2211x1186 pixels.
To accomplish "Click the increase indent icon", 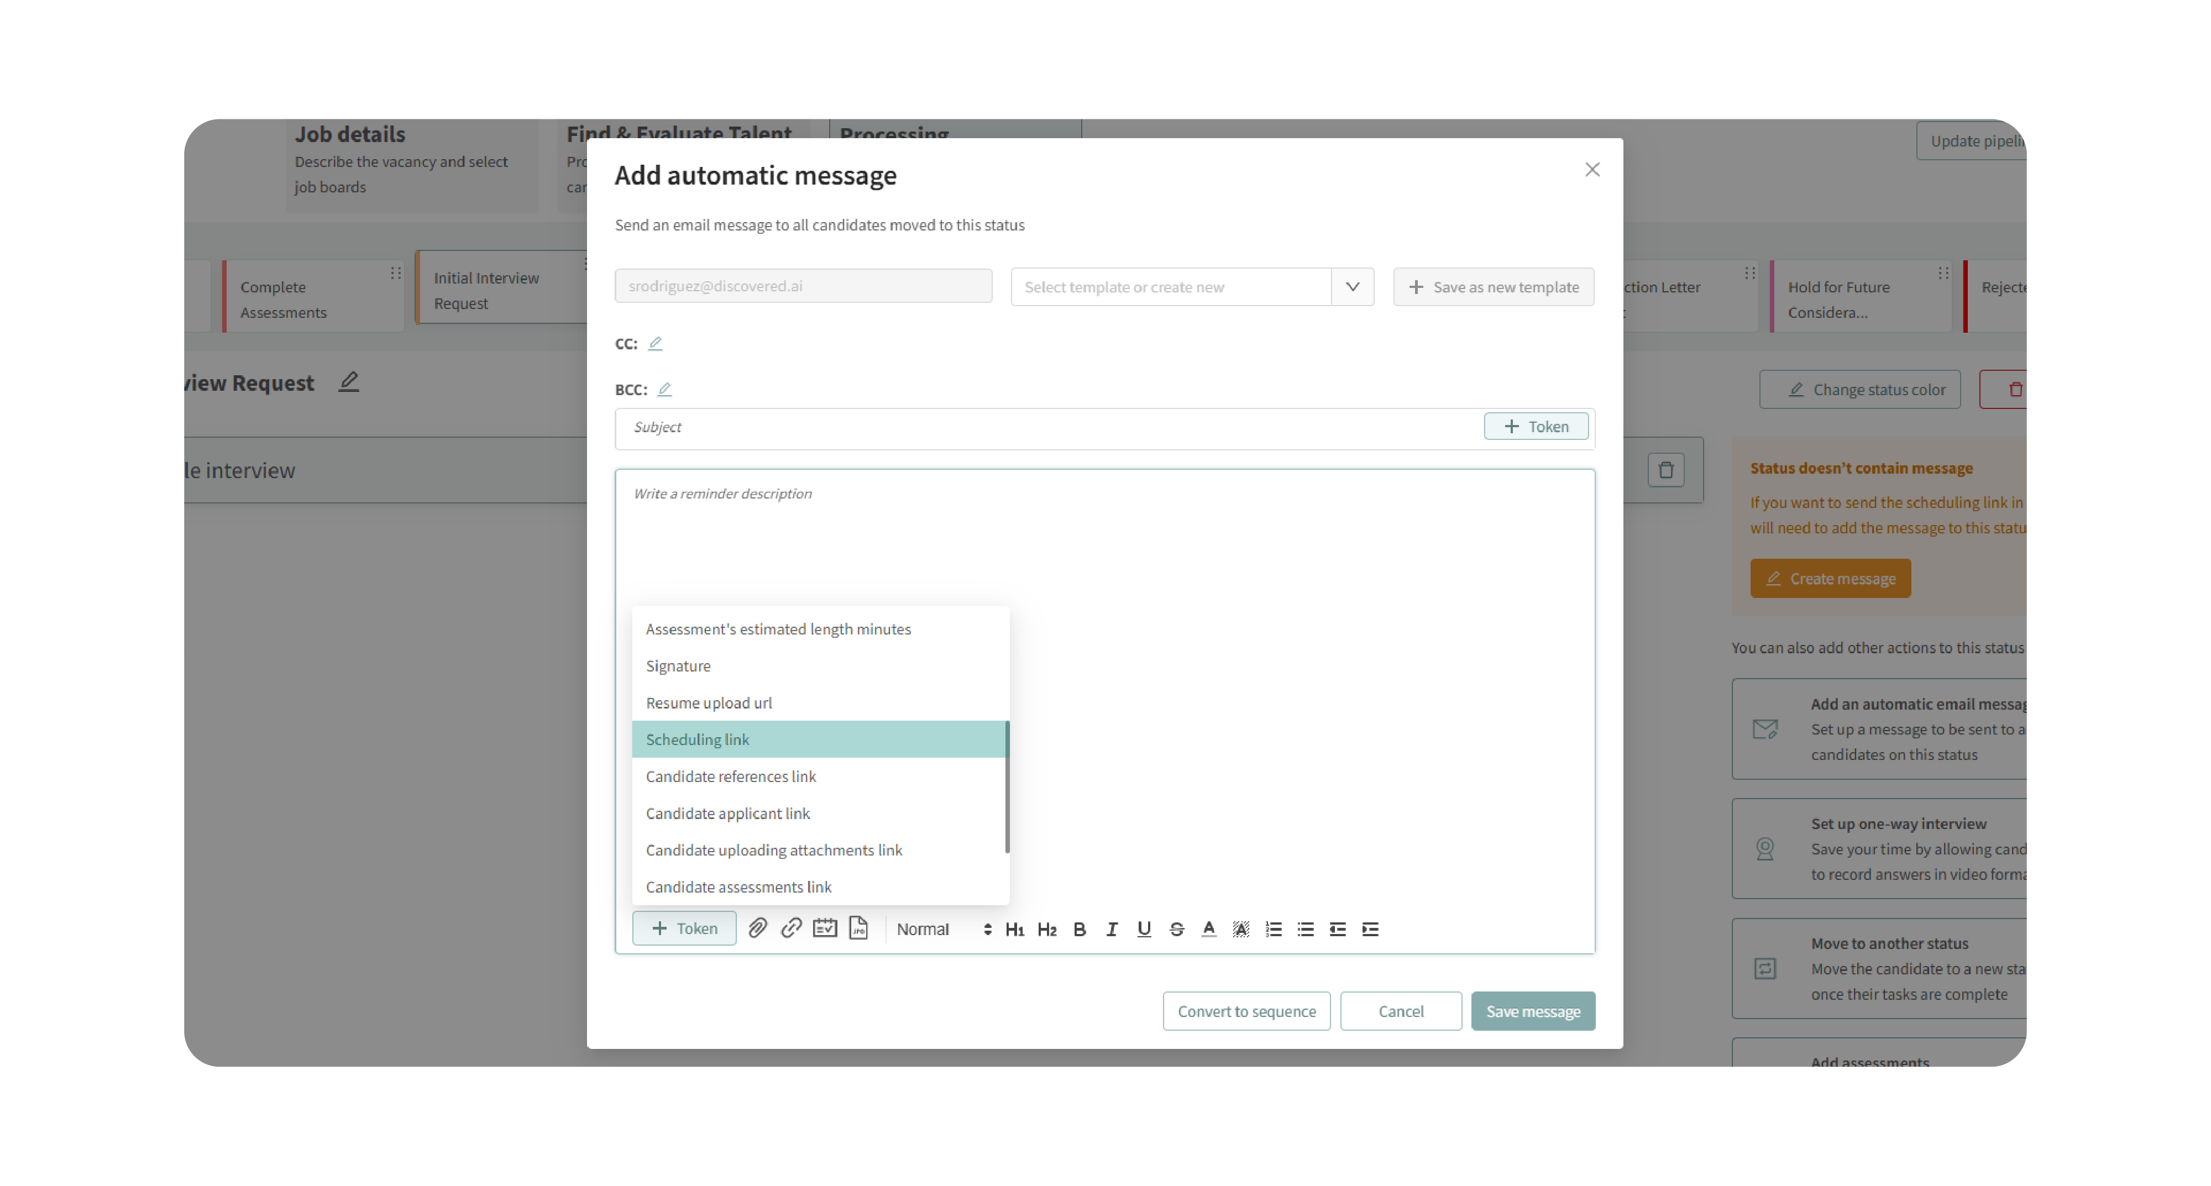I will (x=1370, y=928).
